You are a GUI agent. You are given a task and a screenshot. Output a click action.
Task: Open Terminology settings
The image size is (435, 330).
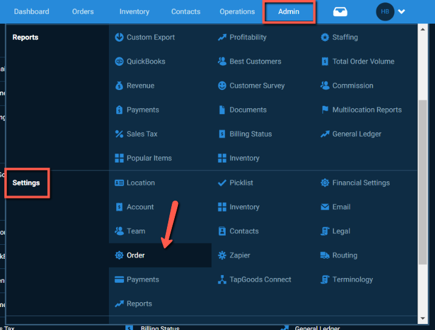(353, 280)
